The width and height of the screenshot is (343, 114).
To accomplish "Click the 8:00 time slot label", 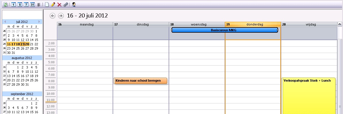I will point(51,81).
